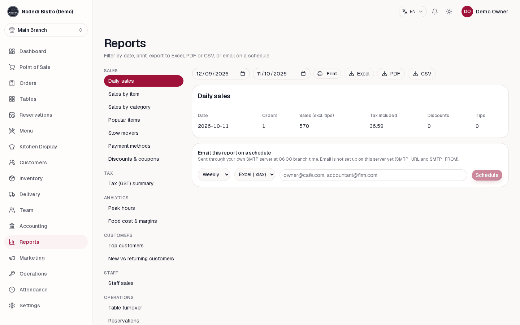
Task: Export report as CSV
Action: click(x=422, y=74)
